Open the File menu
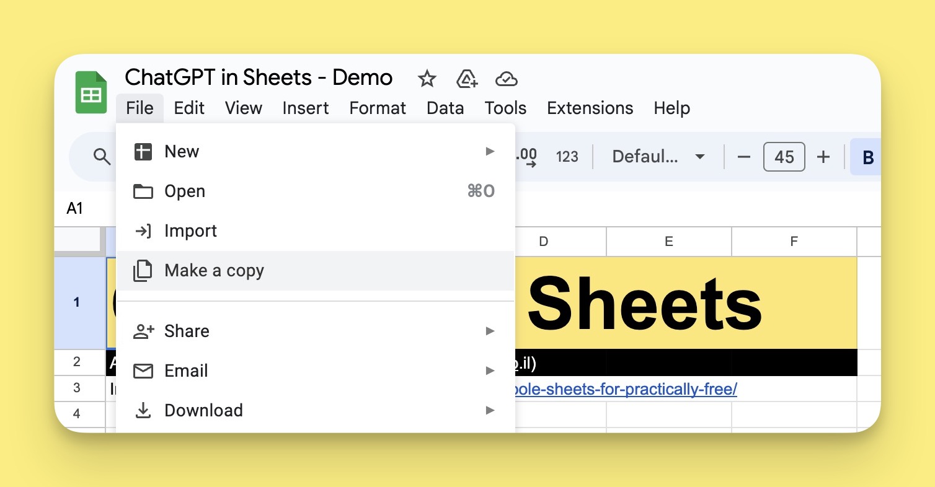Viewport: 935px width, 487px height. pos(140,108)
